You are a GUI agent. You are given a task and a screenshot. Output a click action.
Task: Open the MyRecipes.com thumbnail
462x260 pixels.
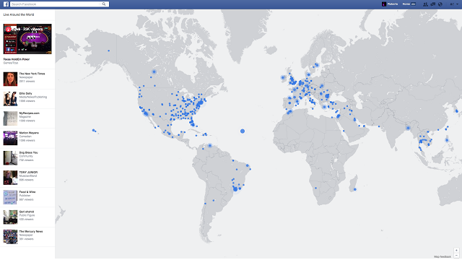coord(10,118)
